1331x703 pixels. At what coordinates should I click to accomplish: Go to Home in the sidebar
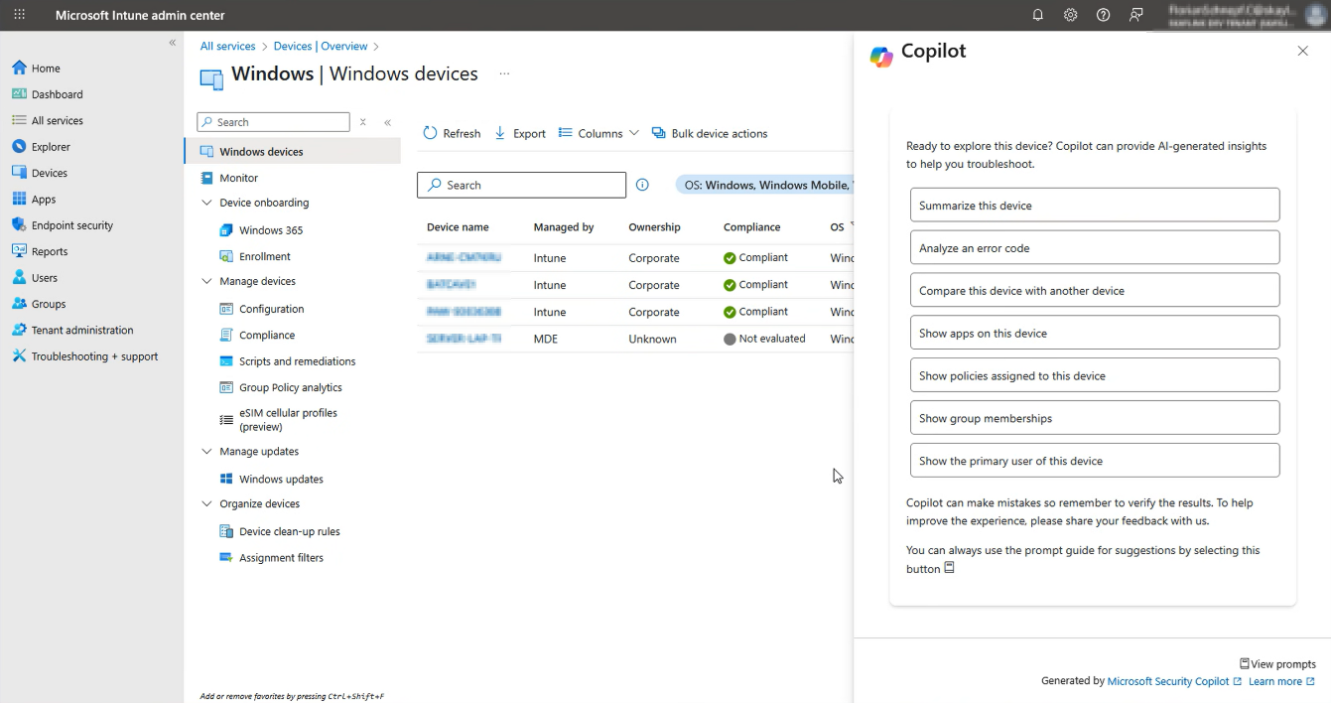tap(46, 69)
